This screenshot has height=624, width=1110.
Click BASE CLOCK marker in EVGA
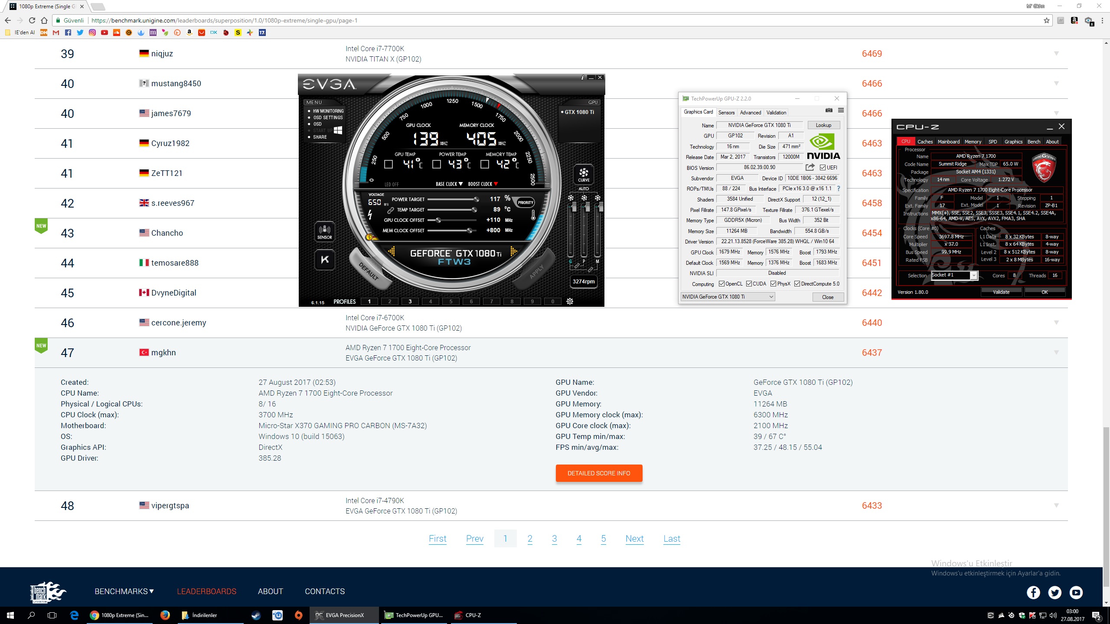(449, 184)
